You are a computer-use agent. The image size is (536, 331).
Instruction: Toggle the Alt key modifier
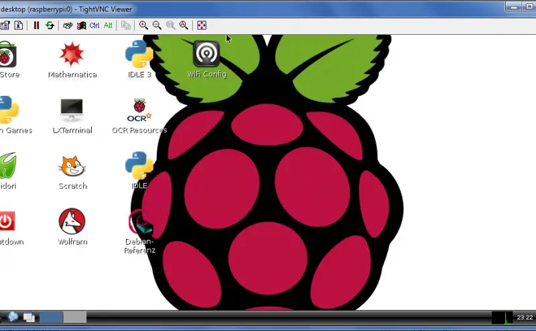pos(108,25)
